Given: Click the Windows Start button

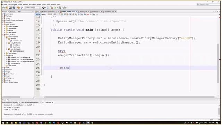Looking at the screenshot, I should (3, 123).
